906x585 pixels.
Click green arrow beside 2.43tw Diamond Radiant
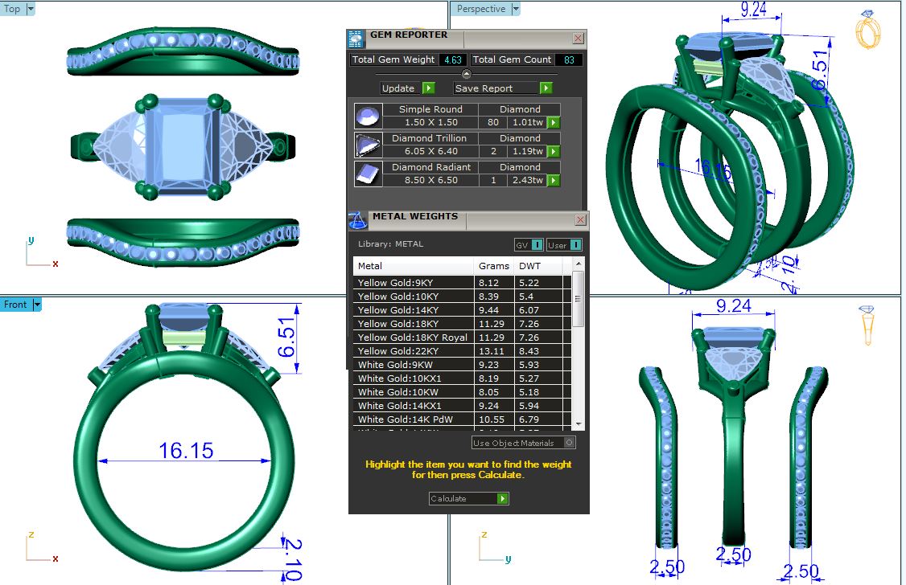[554, 181]
